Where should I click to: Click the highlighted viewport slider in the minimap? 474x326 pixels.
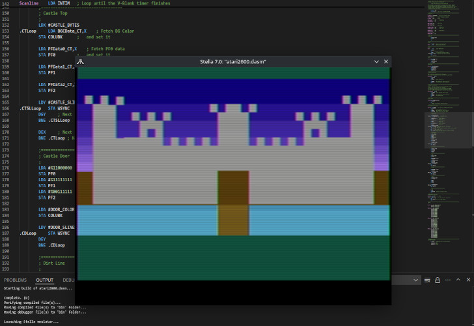coord(449,130)
